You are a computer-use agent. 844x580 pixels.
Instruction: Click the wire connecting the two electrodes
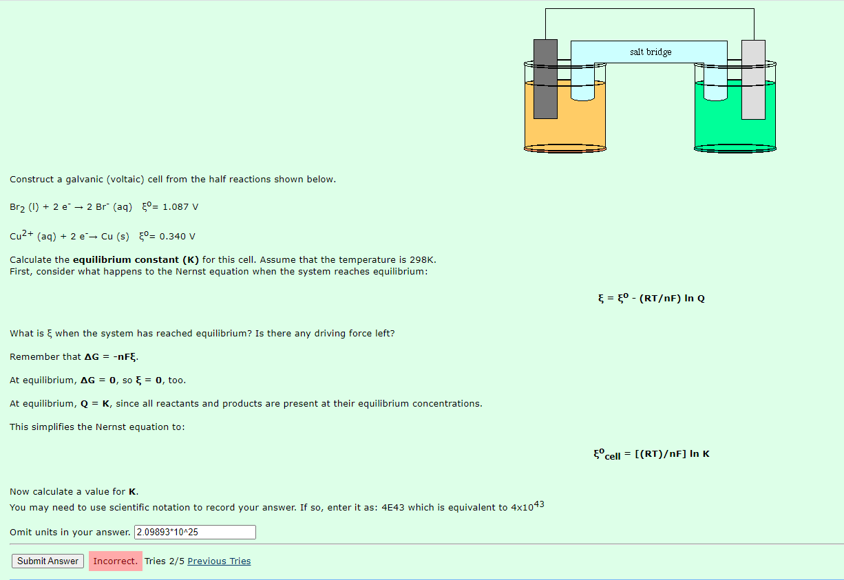tap(650, 10)
